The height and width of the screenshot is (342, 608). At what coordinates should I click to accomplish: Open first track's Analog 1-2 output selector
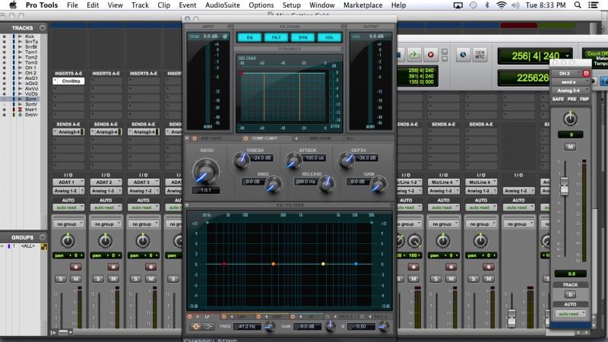click(66, 191)
